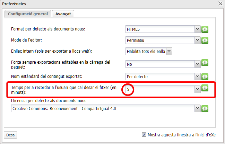
Task: Open the editable exports dropdown set to No
Action: click(x=197, y=64)
